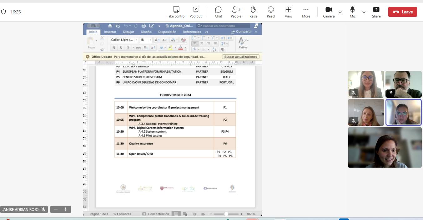Switch to the Referencias tab
This screenshot has width=423, height=220.
[192, 32]
